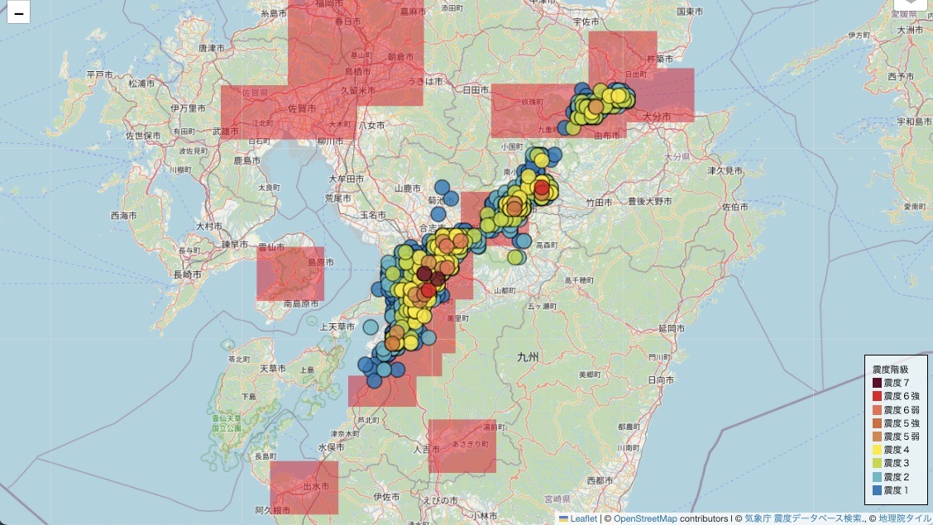Click the 震度1 blue swatch in legend
This screenshot has width=933, height=525.
877,490
